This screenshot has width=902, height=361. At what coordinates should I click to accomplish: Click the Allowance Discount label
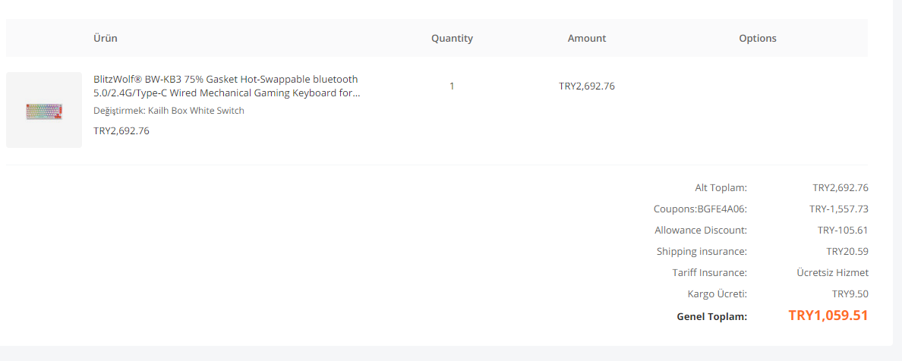(x=701, y=230)
